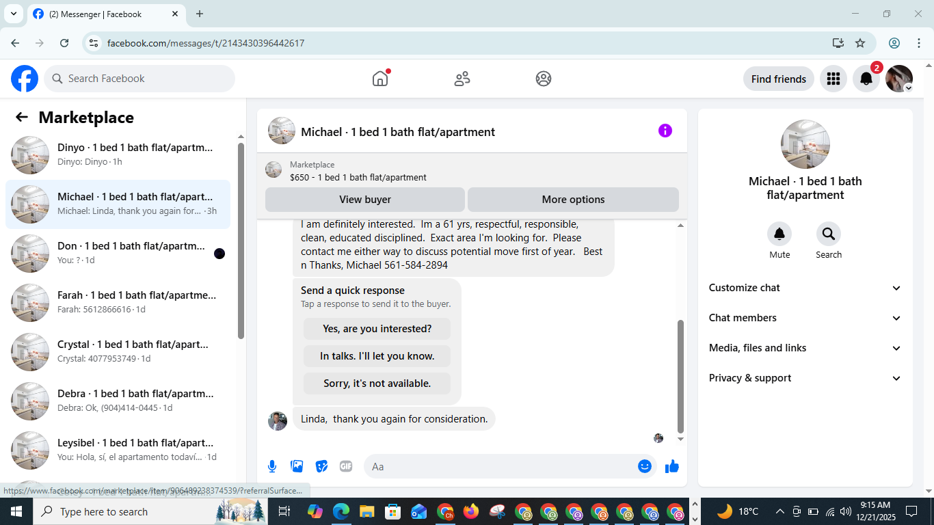934x525 pixels.
Task: Open Farah conversation in list
Action: point(118,303)
